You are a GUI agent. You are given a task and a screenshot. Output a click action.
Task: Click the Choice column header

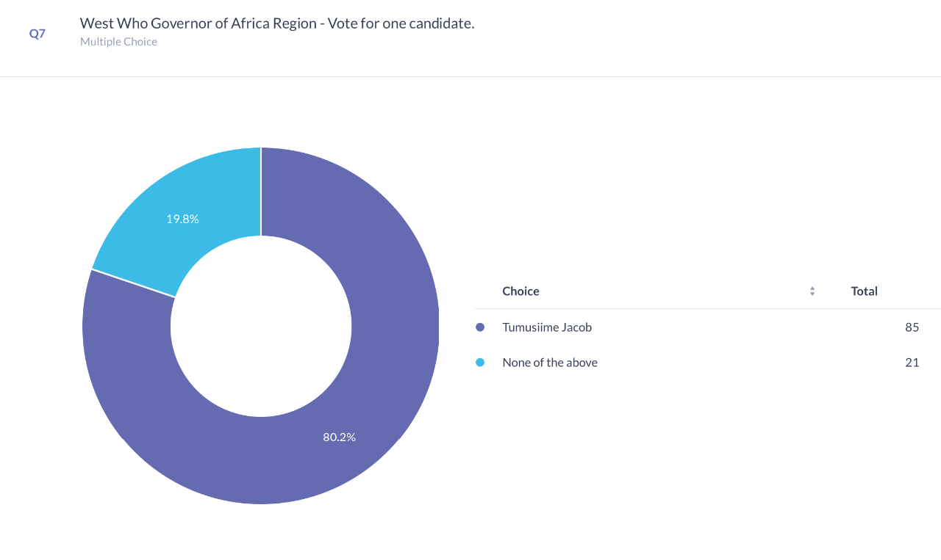click(520, 291)
